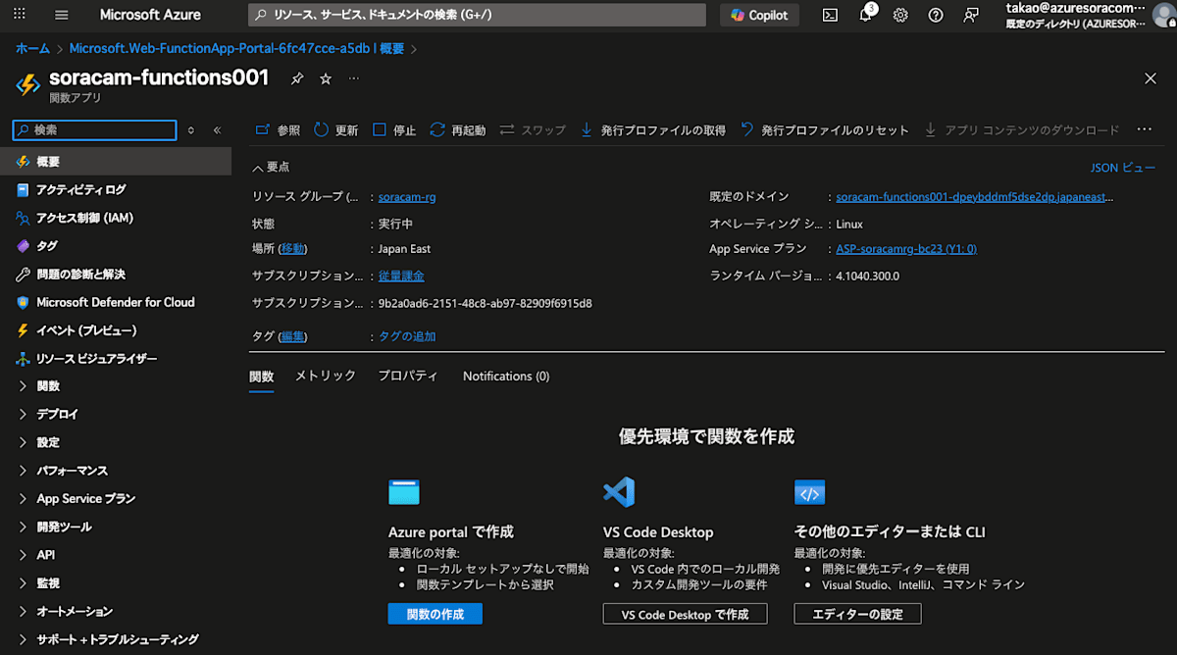Screen dimensions: 1177x655
Task: Add soracam-functions001 to favorites star
Action: pyautogui.click(x=326, y=78)
